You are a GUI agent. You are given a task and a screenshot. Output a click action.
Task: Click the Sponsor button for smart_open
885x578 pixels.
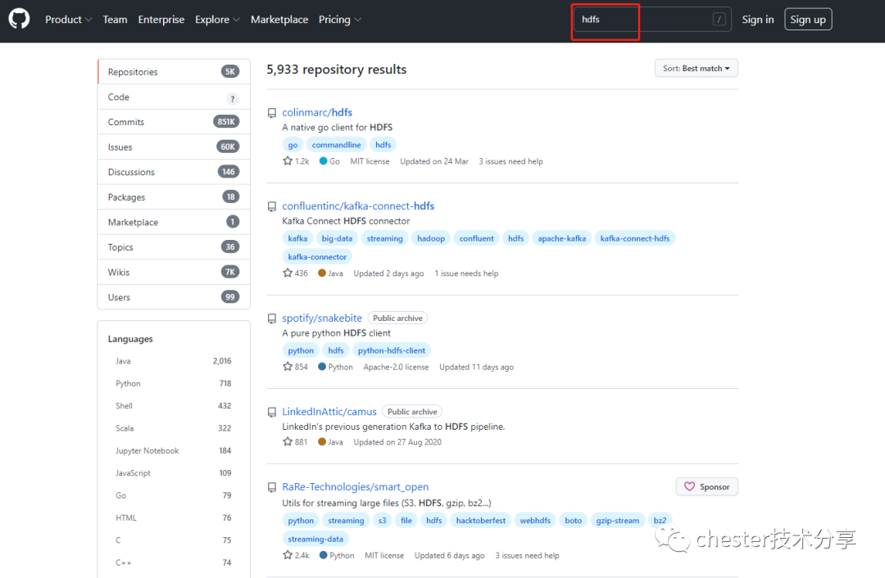click(706, 486)
